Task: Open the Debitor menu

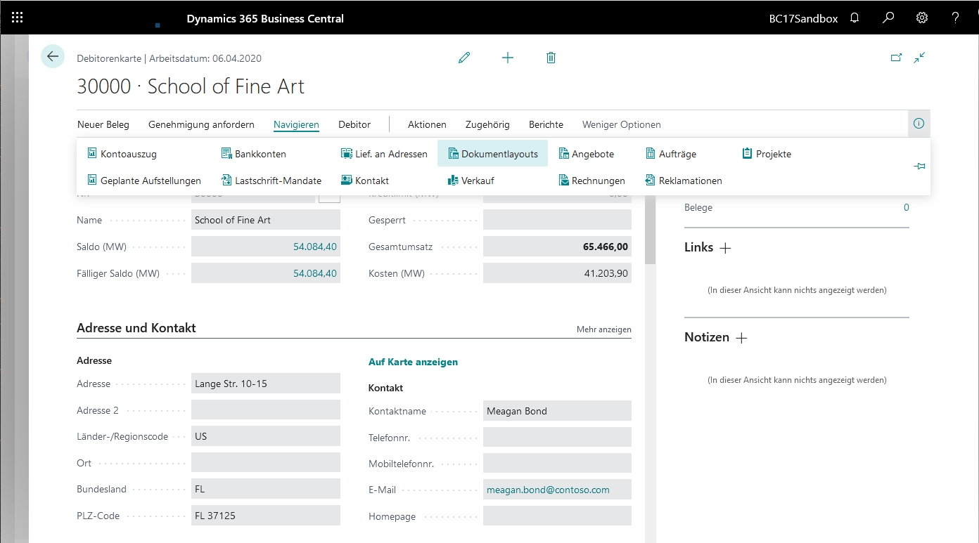Action: pos(354,124)
